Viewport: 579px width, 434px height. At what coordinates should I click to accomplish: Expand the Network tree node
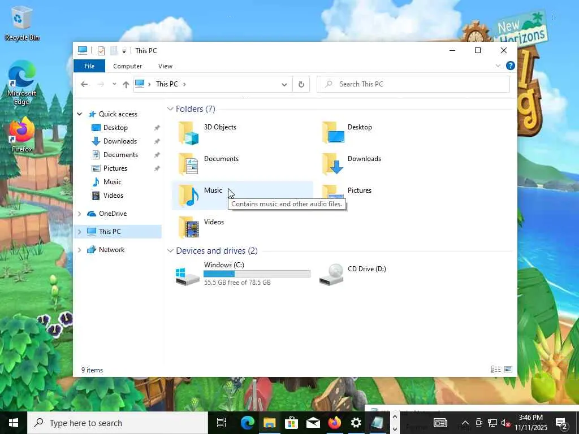[79, 250]
